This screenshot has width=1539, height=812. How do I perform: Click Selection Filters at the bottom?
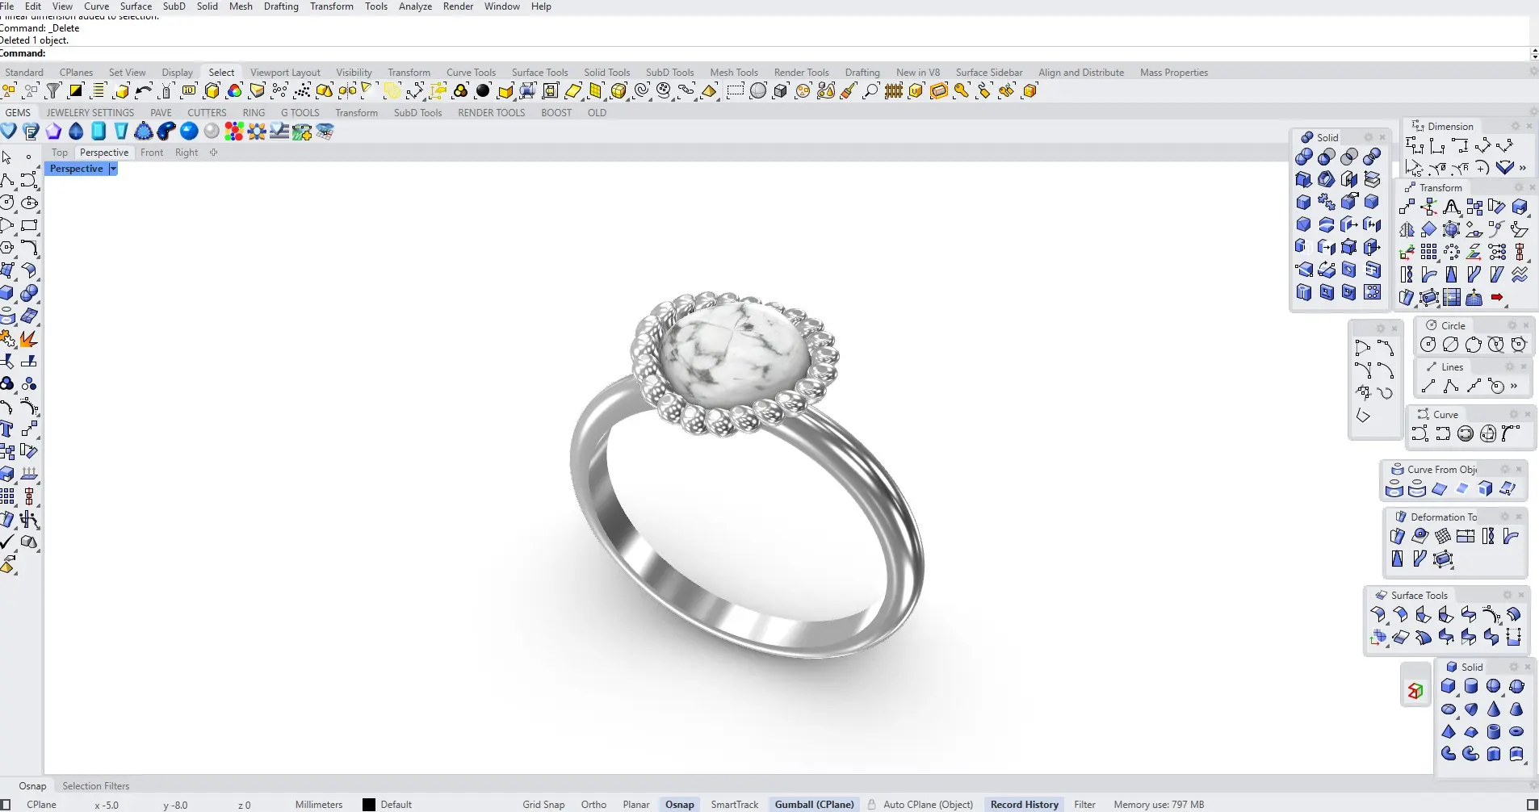click(95, 786)
